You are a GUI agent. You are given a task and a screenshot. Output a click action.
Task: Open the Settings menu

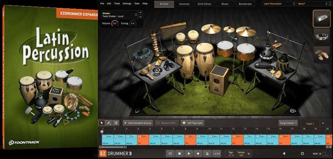[127, 4]
